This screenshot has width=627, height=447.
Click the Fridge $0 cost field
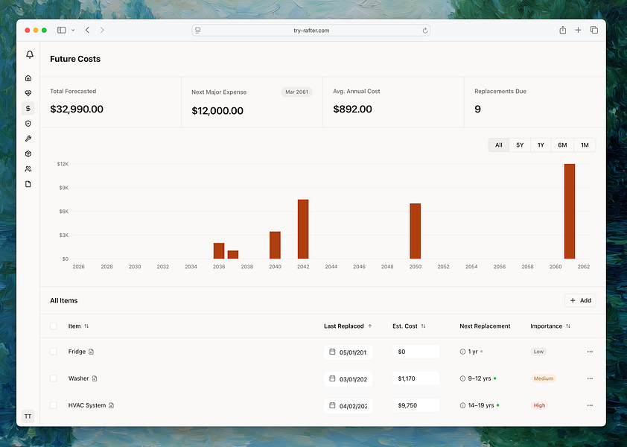pos(416,352)
